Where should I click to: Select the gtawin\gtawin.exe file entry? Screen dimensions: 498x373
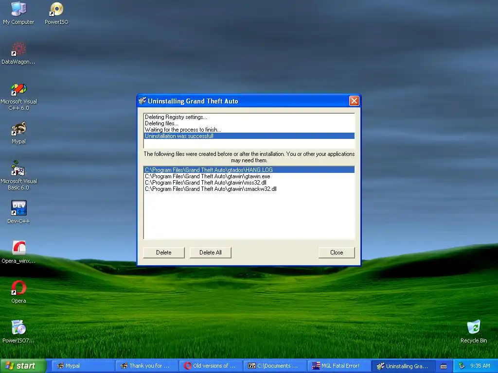click(249, 176)
